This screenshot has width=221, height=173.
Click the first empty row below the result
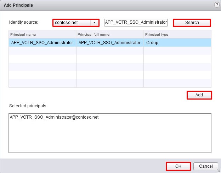(x=110, y=51)
